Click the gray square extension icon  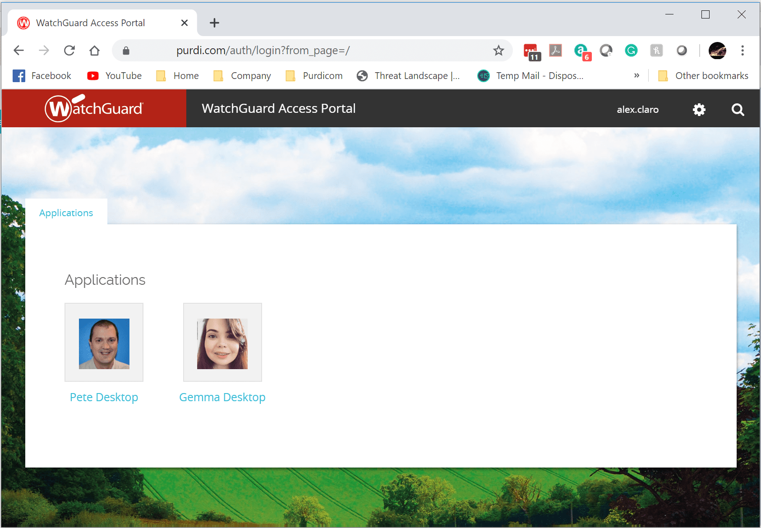(656, 50)
